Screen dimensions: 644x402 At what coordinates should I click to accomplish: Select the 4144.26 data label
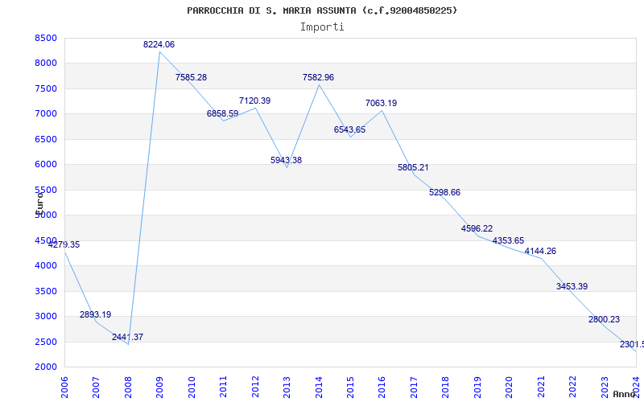click(540, 251)
